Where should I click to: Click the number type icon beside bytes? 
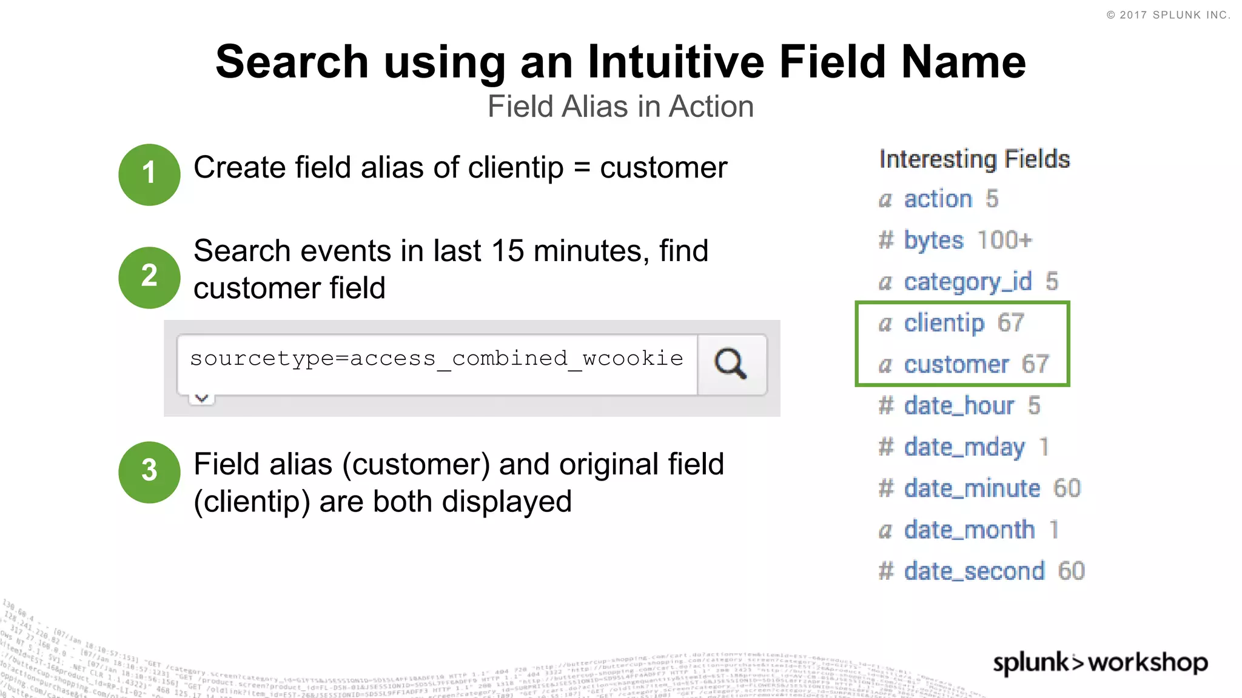point(886,241)
